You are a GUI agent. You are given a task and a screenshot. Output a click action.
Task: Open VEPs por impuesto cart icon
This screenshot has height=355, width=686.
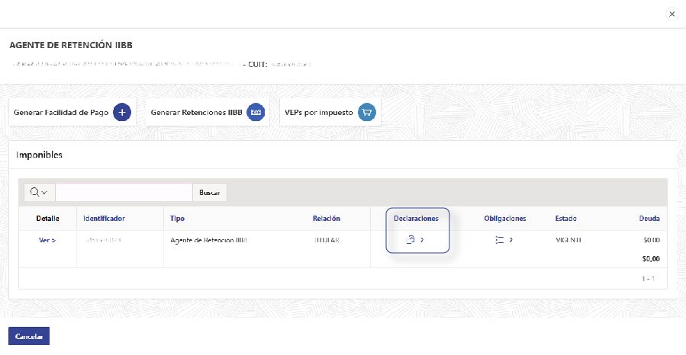[367, 112]
